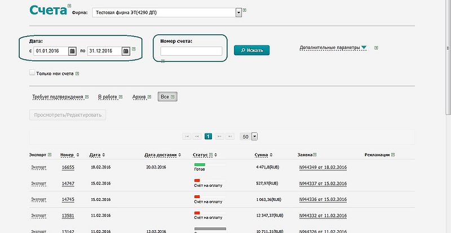
Task: Click the help icon next to Рекламации header
Action: click(392, 154)
